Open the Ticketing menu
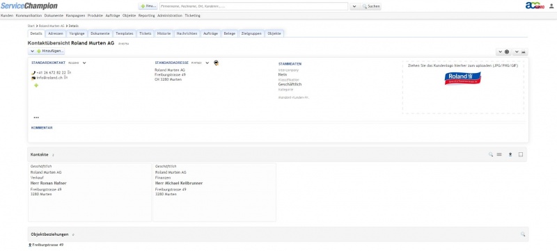The image size is (557, 251). 193,15
